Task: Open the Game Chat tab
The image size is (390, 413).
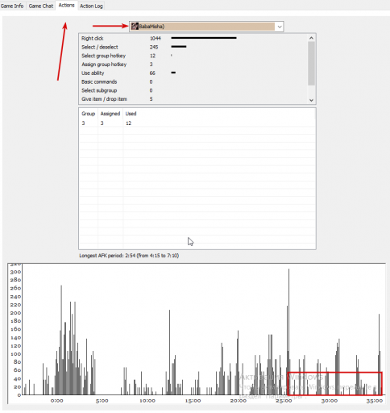Action: (x=41, y=6)
